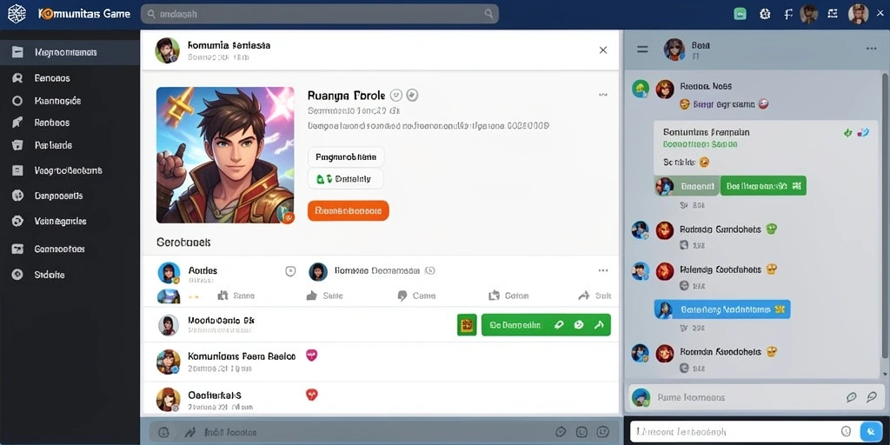Open the 'Aoides' post author avatar
890x445 pixels.
[x=169, y=272]
